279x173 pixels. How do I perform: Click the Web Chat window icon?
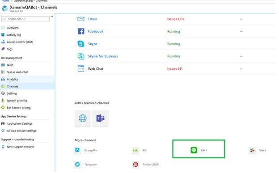[81, 68]
